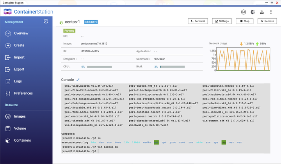Screen dimensions: 281x164
Task: Minimize the Container Station window
Action: coord(267,3)
